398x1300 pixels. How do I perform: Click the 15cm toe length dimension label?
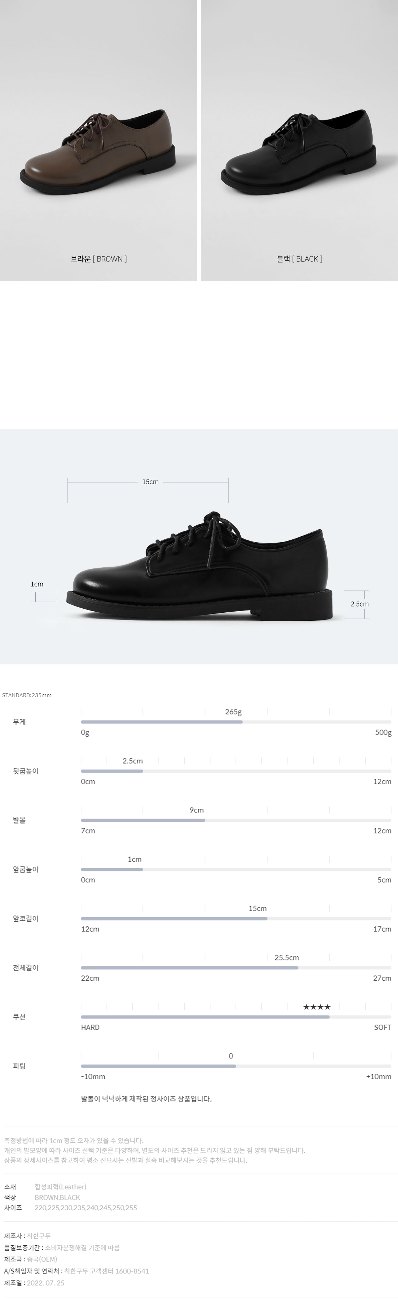(150, 482)
